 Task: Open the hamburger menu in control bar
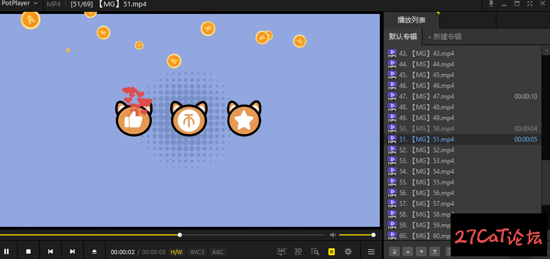(371, 251)
